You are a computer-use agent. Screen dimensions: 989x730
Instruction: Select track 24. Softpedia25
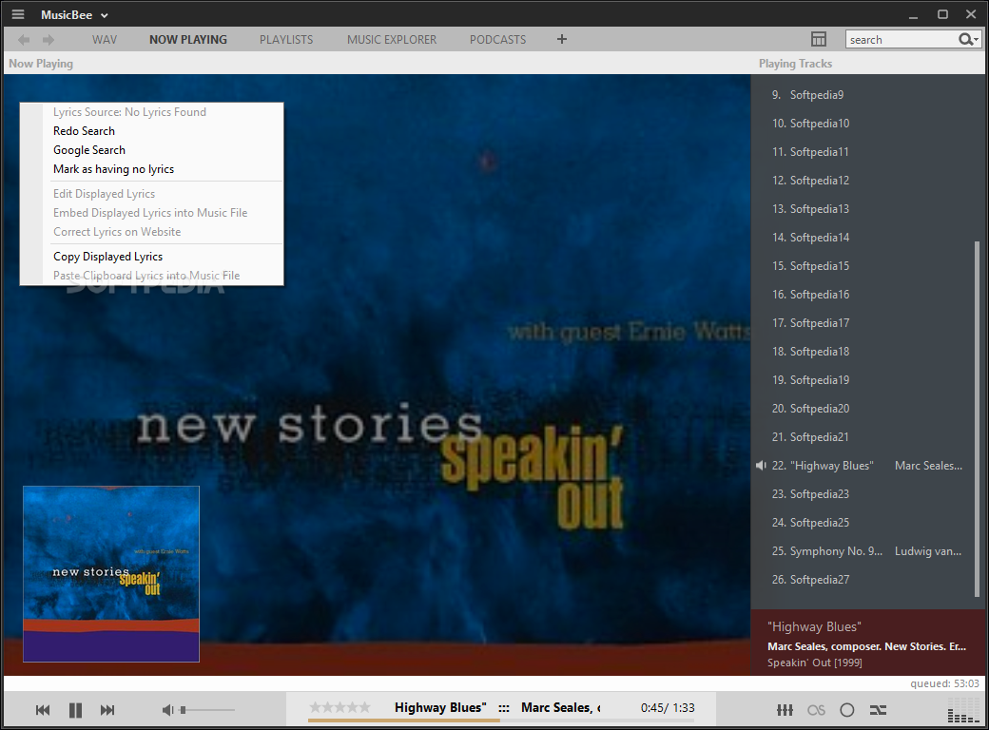863,523
